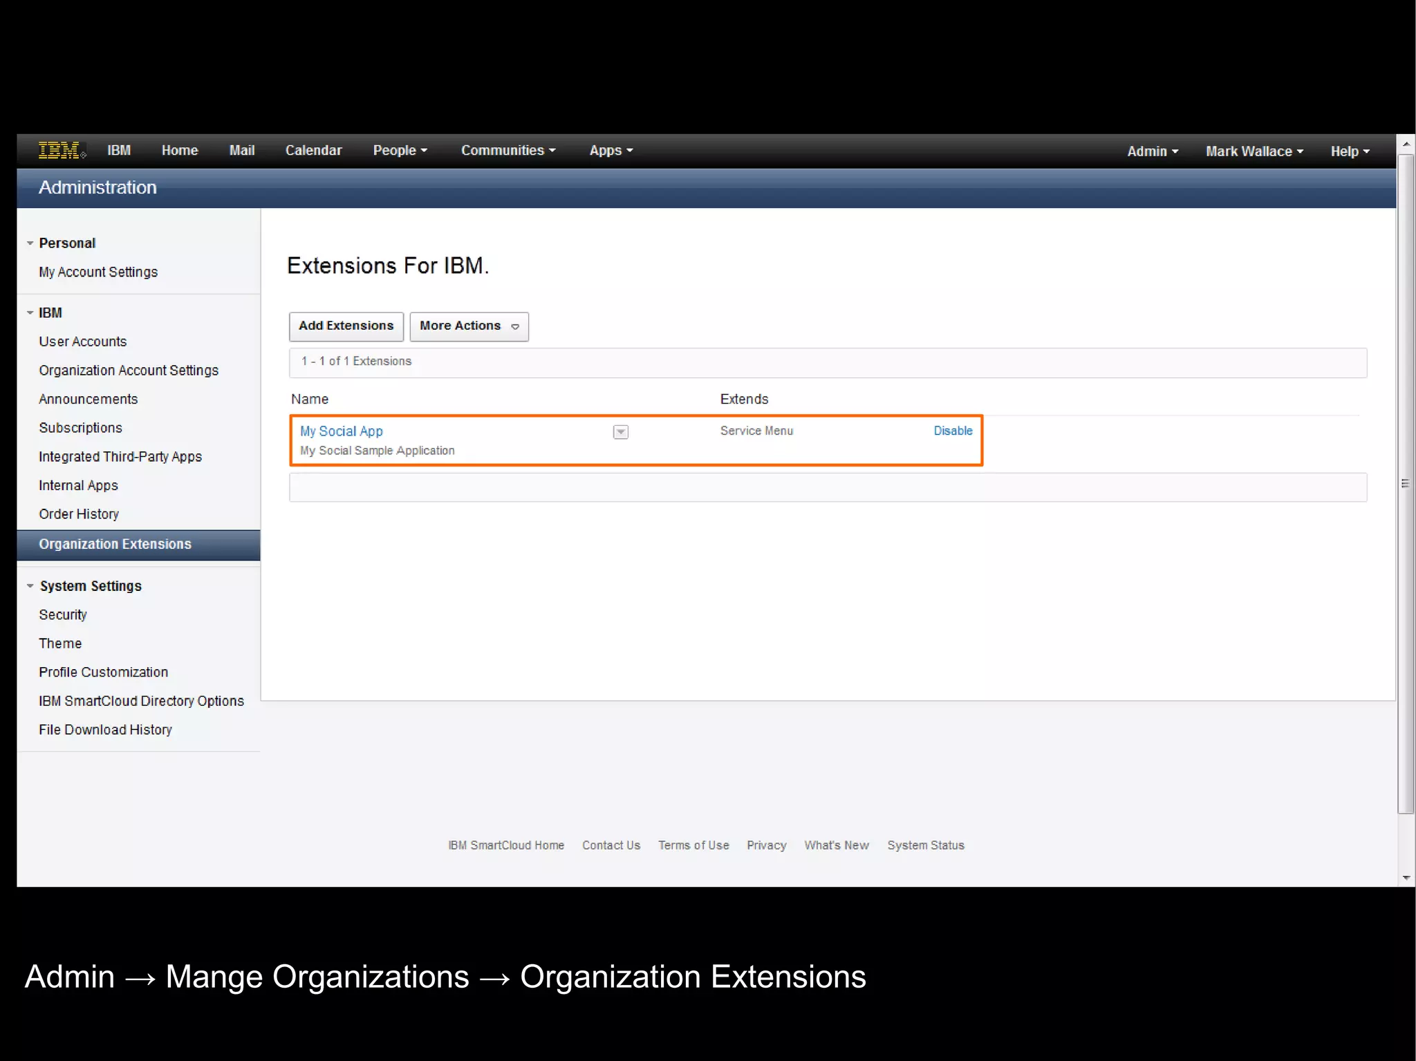Open the row action dropdown for My Social App
The image size is (1416, 1061).
(620, 432)
